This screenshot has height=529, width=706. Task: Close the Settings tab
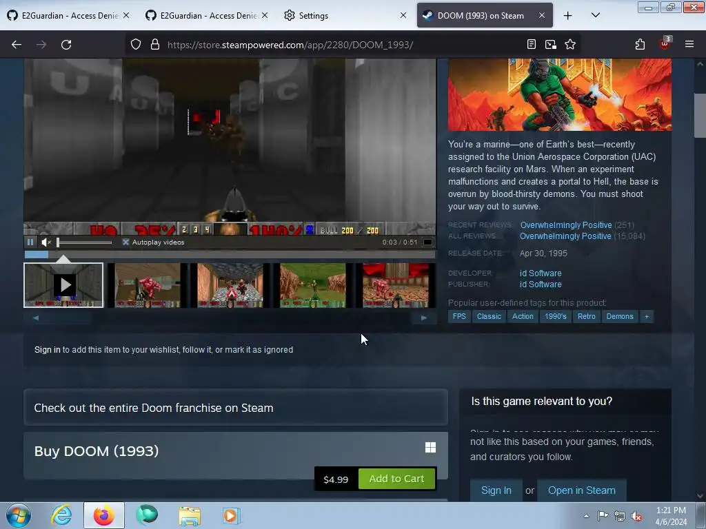pyautogui.click(x=403, y=15)
